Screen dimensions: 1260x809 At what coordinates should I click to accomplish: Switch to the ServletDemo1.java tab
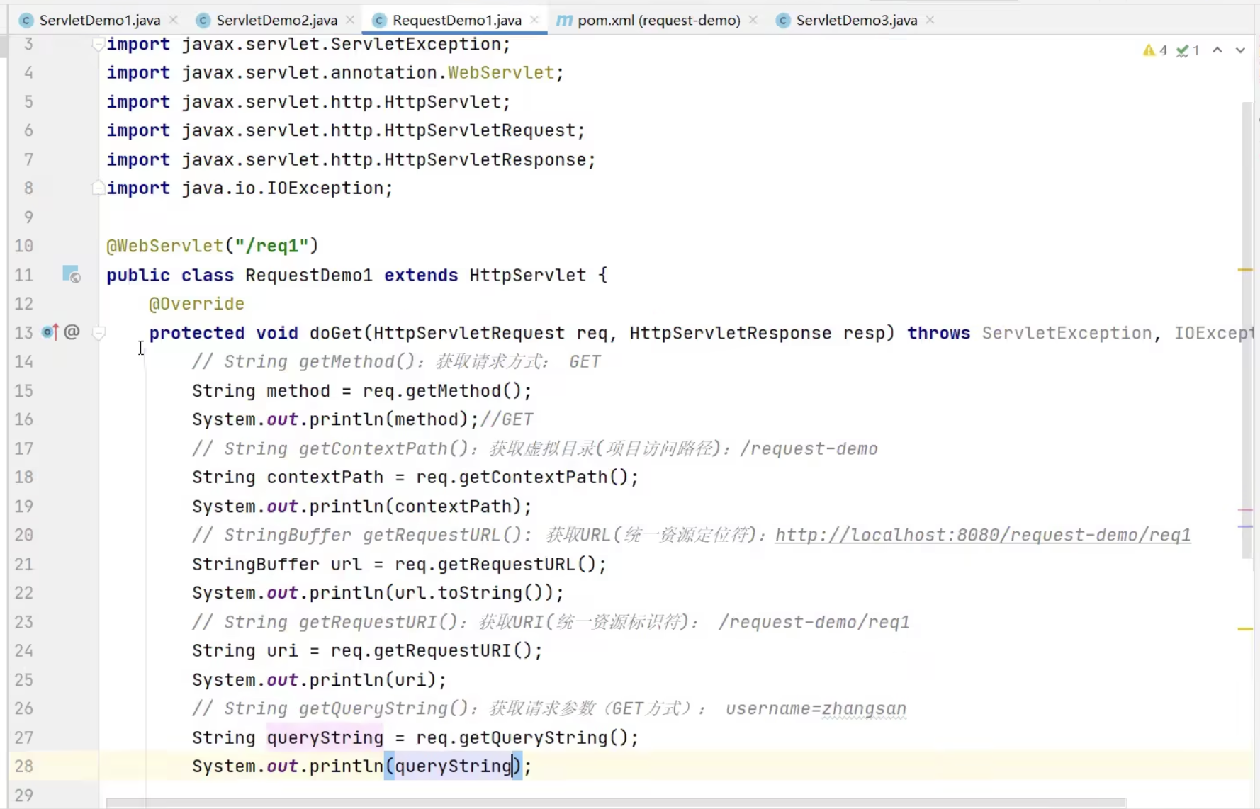pyautogui.click(x=99, y=20)
